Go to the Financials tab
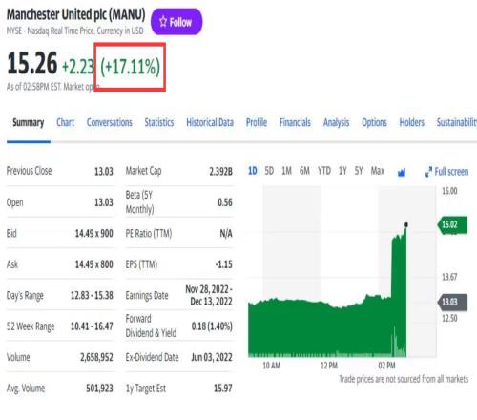The image size is (477, 420). [x=295, y=122]
